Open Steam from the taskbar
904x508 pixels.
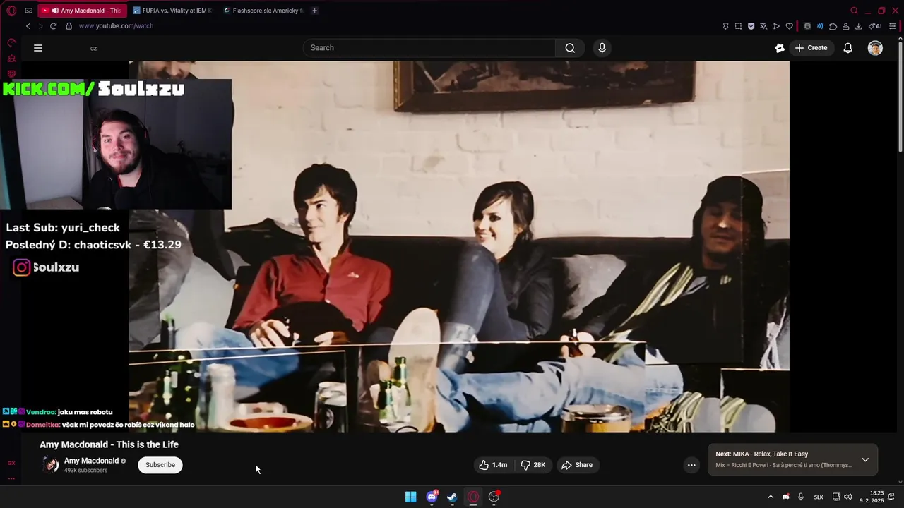tap(452, 497)
